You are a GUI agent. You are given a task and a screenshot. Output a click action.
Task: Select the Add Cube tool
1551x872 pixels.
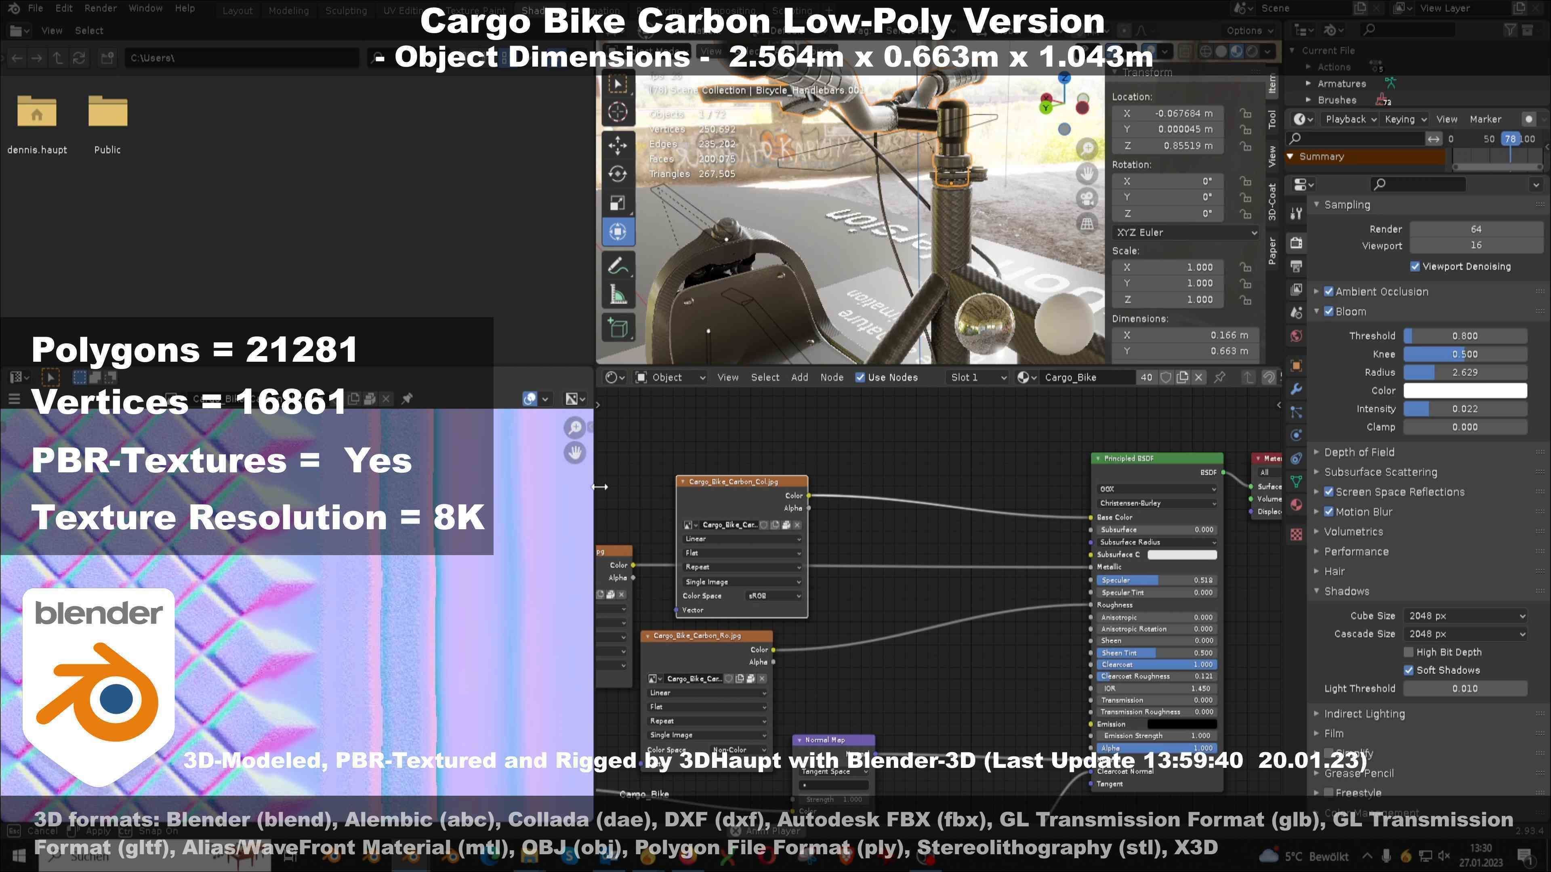618,328
